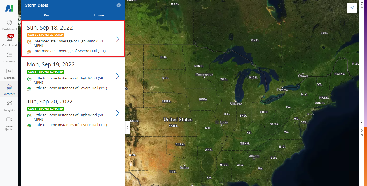Expand Tue, Sep 20, 2022 storm chevron
The width and height of the screenshot is (367, 186).
tap(118, 113)
